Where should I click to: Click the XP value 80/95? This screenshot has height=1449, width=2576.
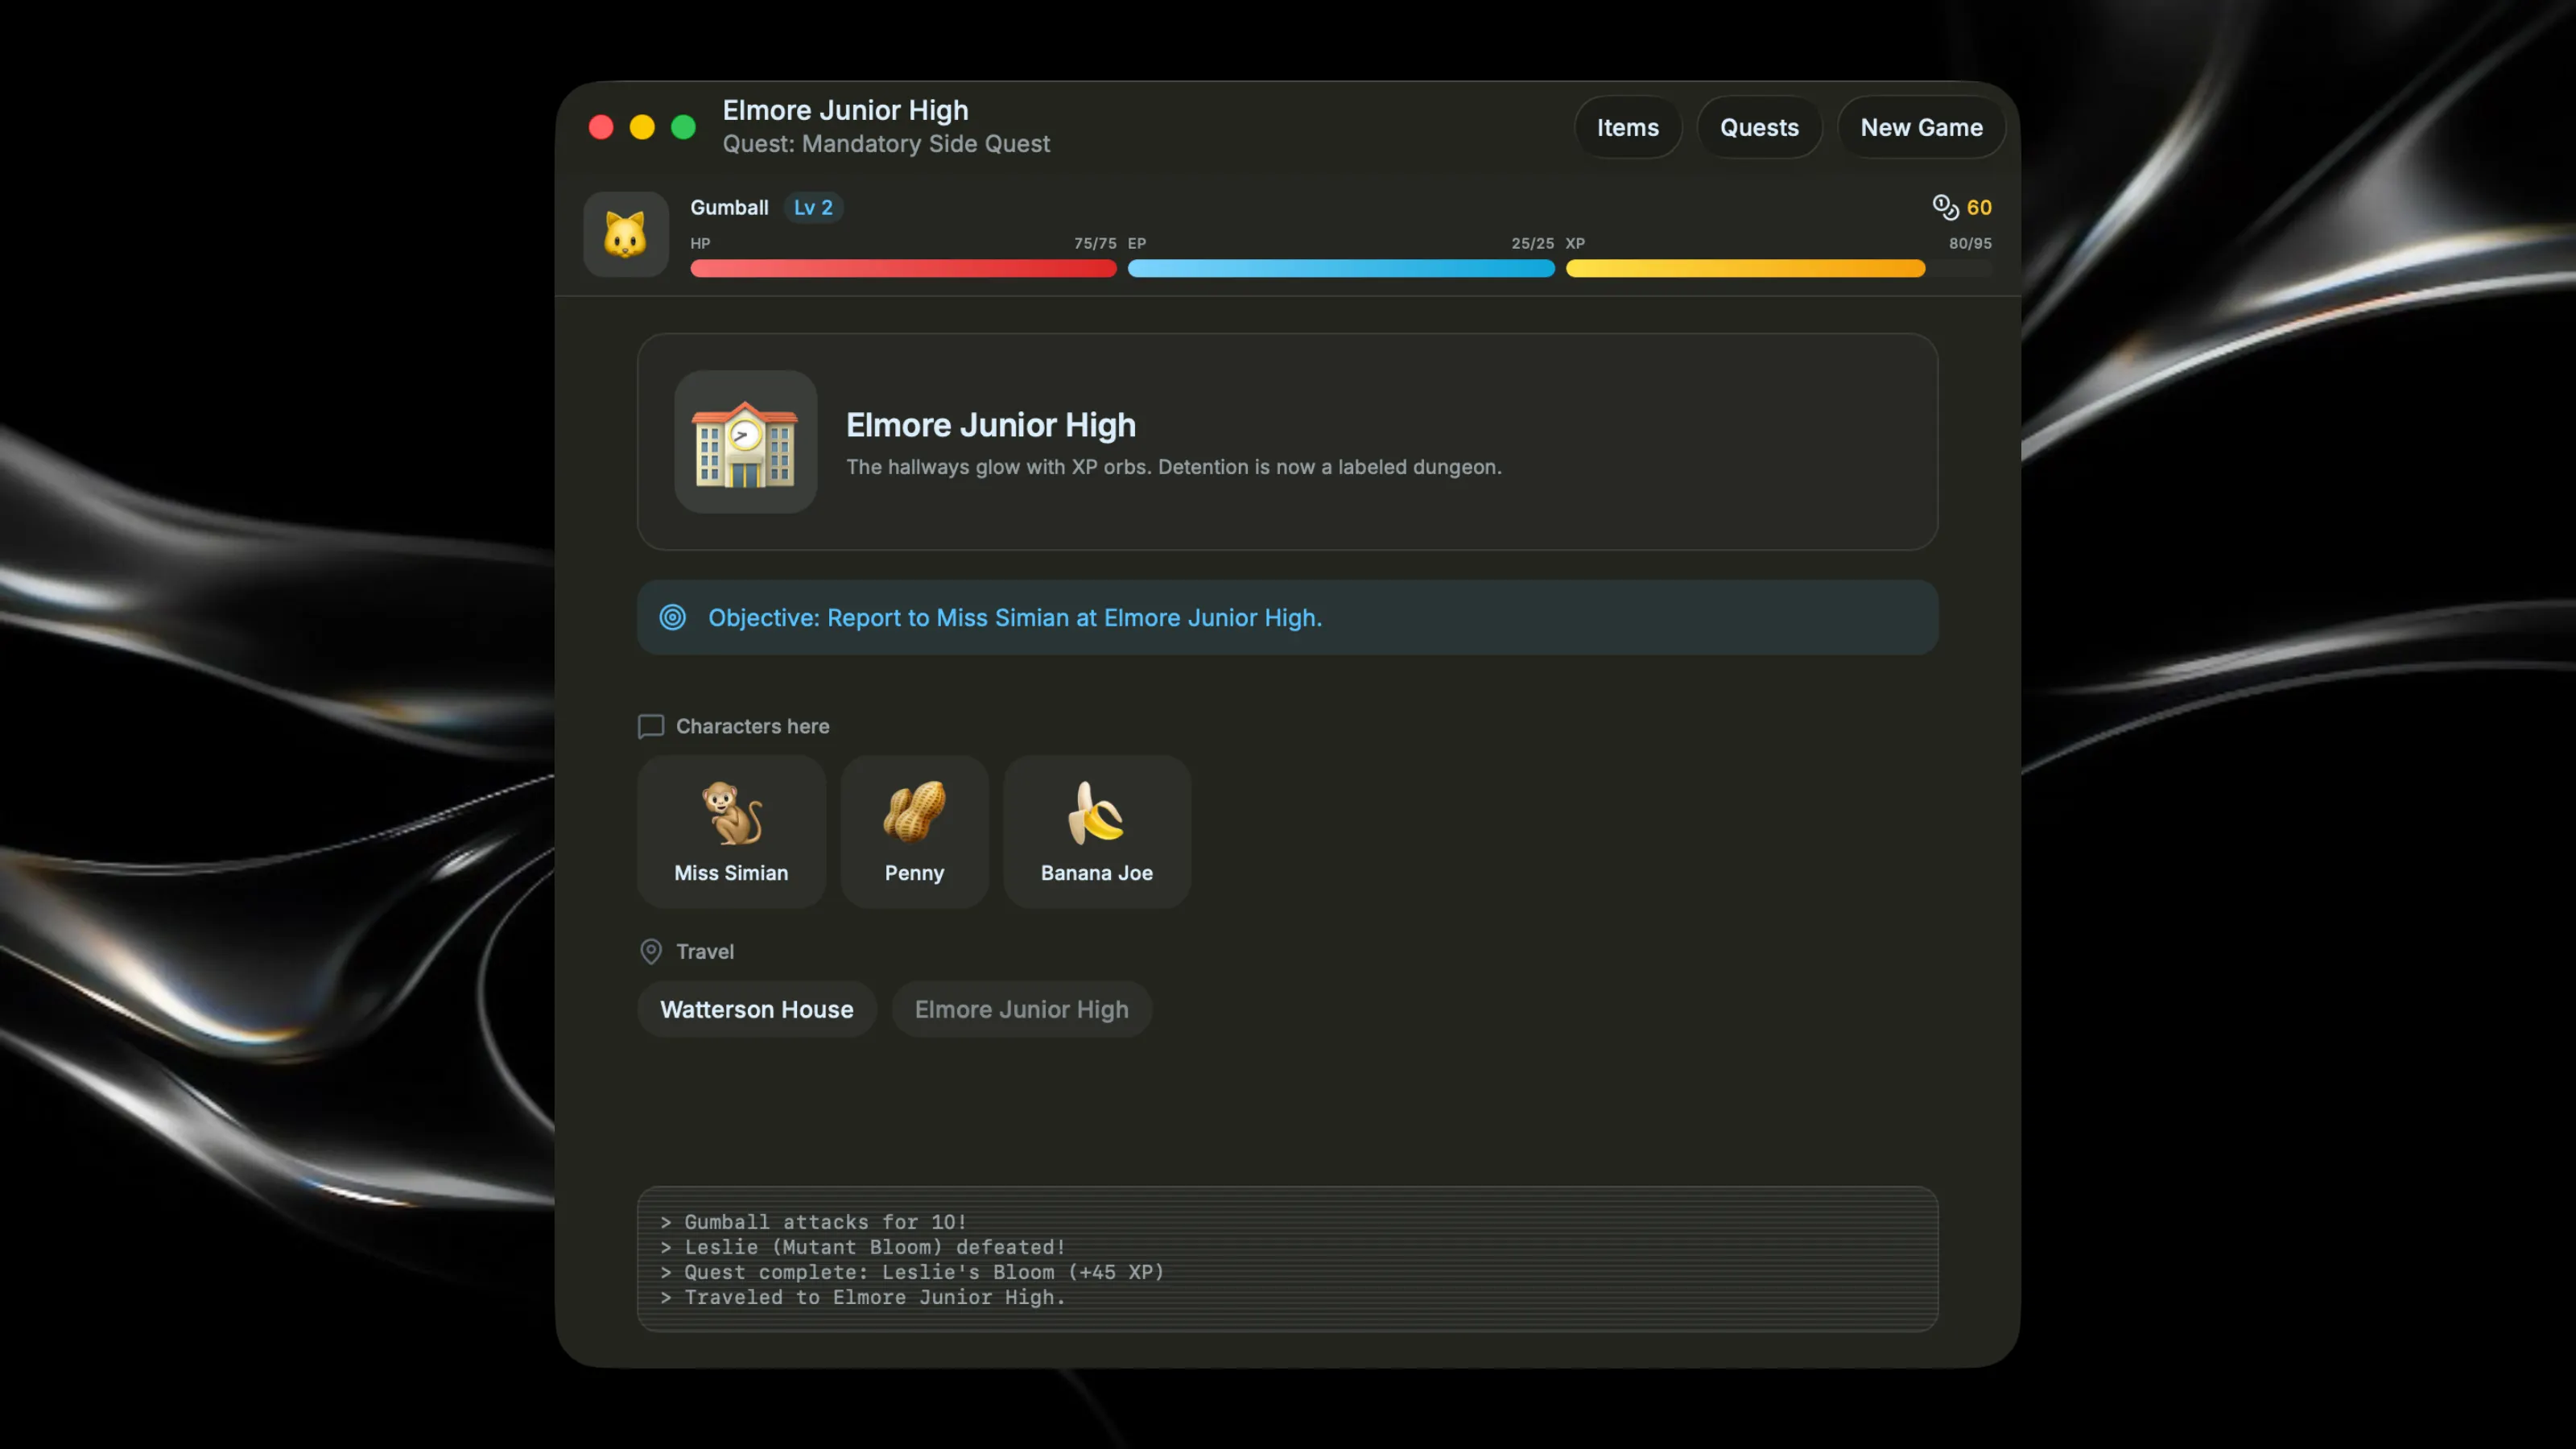point(1970,243)
